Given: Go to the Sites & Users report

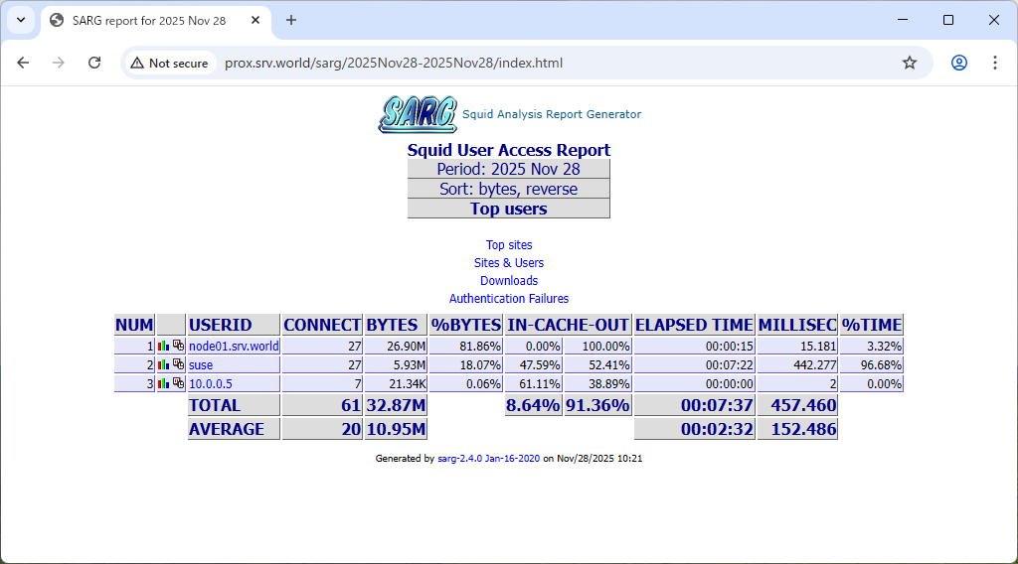Looking at the screenshot, I should [x=509, y=263].
